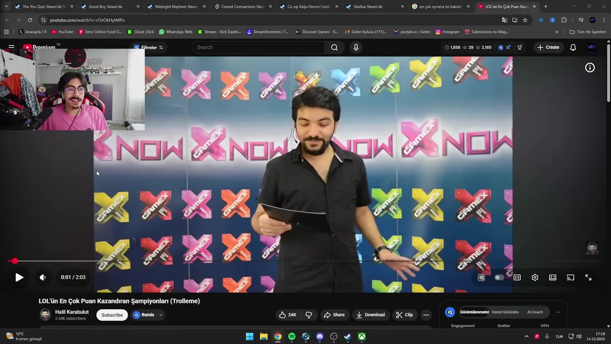Open the YouTube guide hamburger menu
Screen dimensions: 611x344
[11, 47]
